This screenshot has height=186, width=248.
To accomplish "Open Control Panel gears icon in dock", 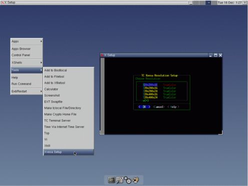I will point(128,180).
